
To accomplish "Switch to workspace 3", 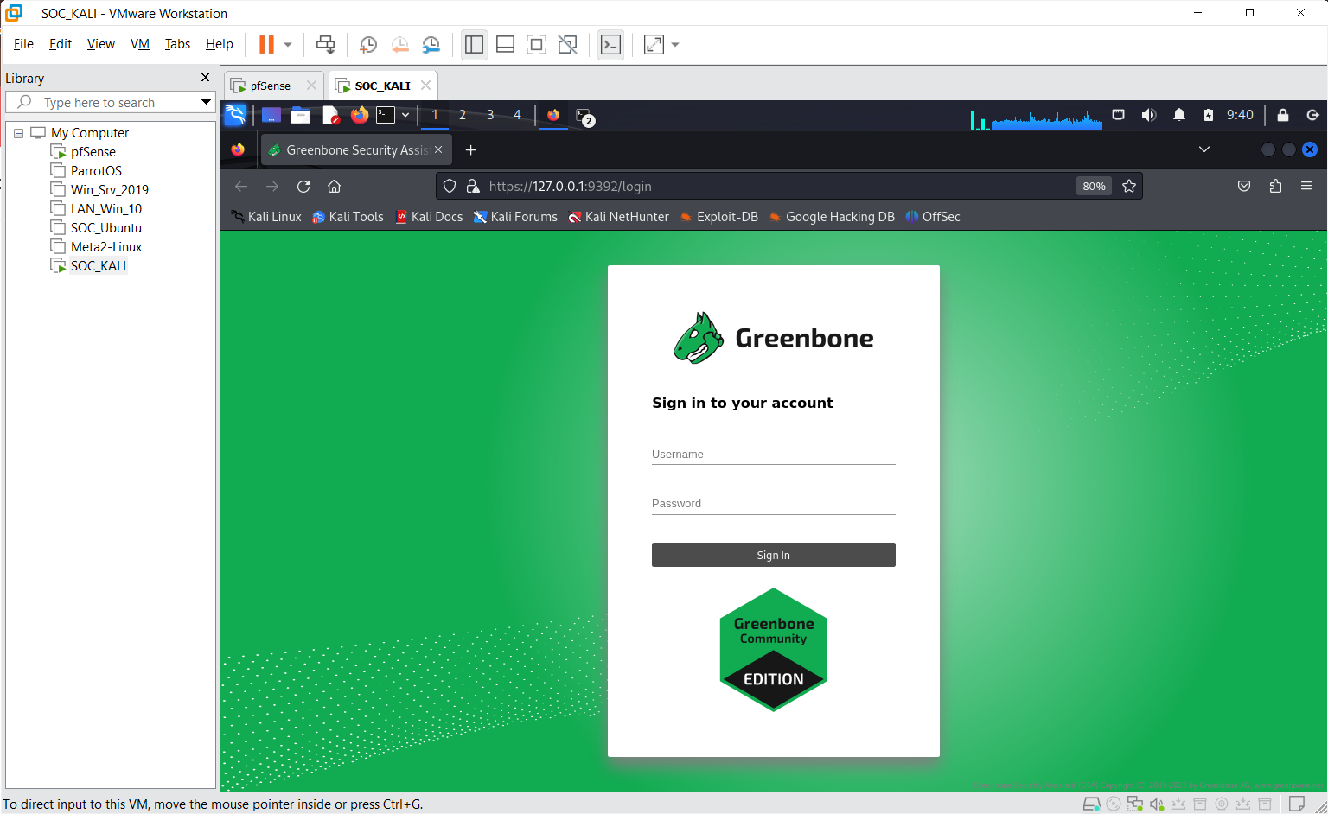I will click(490, 115).
